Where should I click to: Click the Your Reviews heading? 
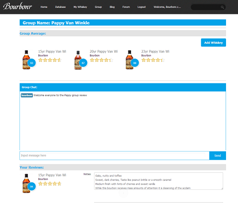tap(32, 168)
